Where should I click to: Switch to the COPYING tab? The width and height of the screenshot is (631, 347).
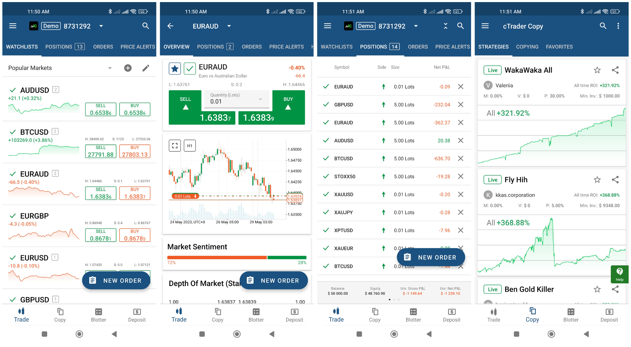[527, 47]
